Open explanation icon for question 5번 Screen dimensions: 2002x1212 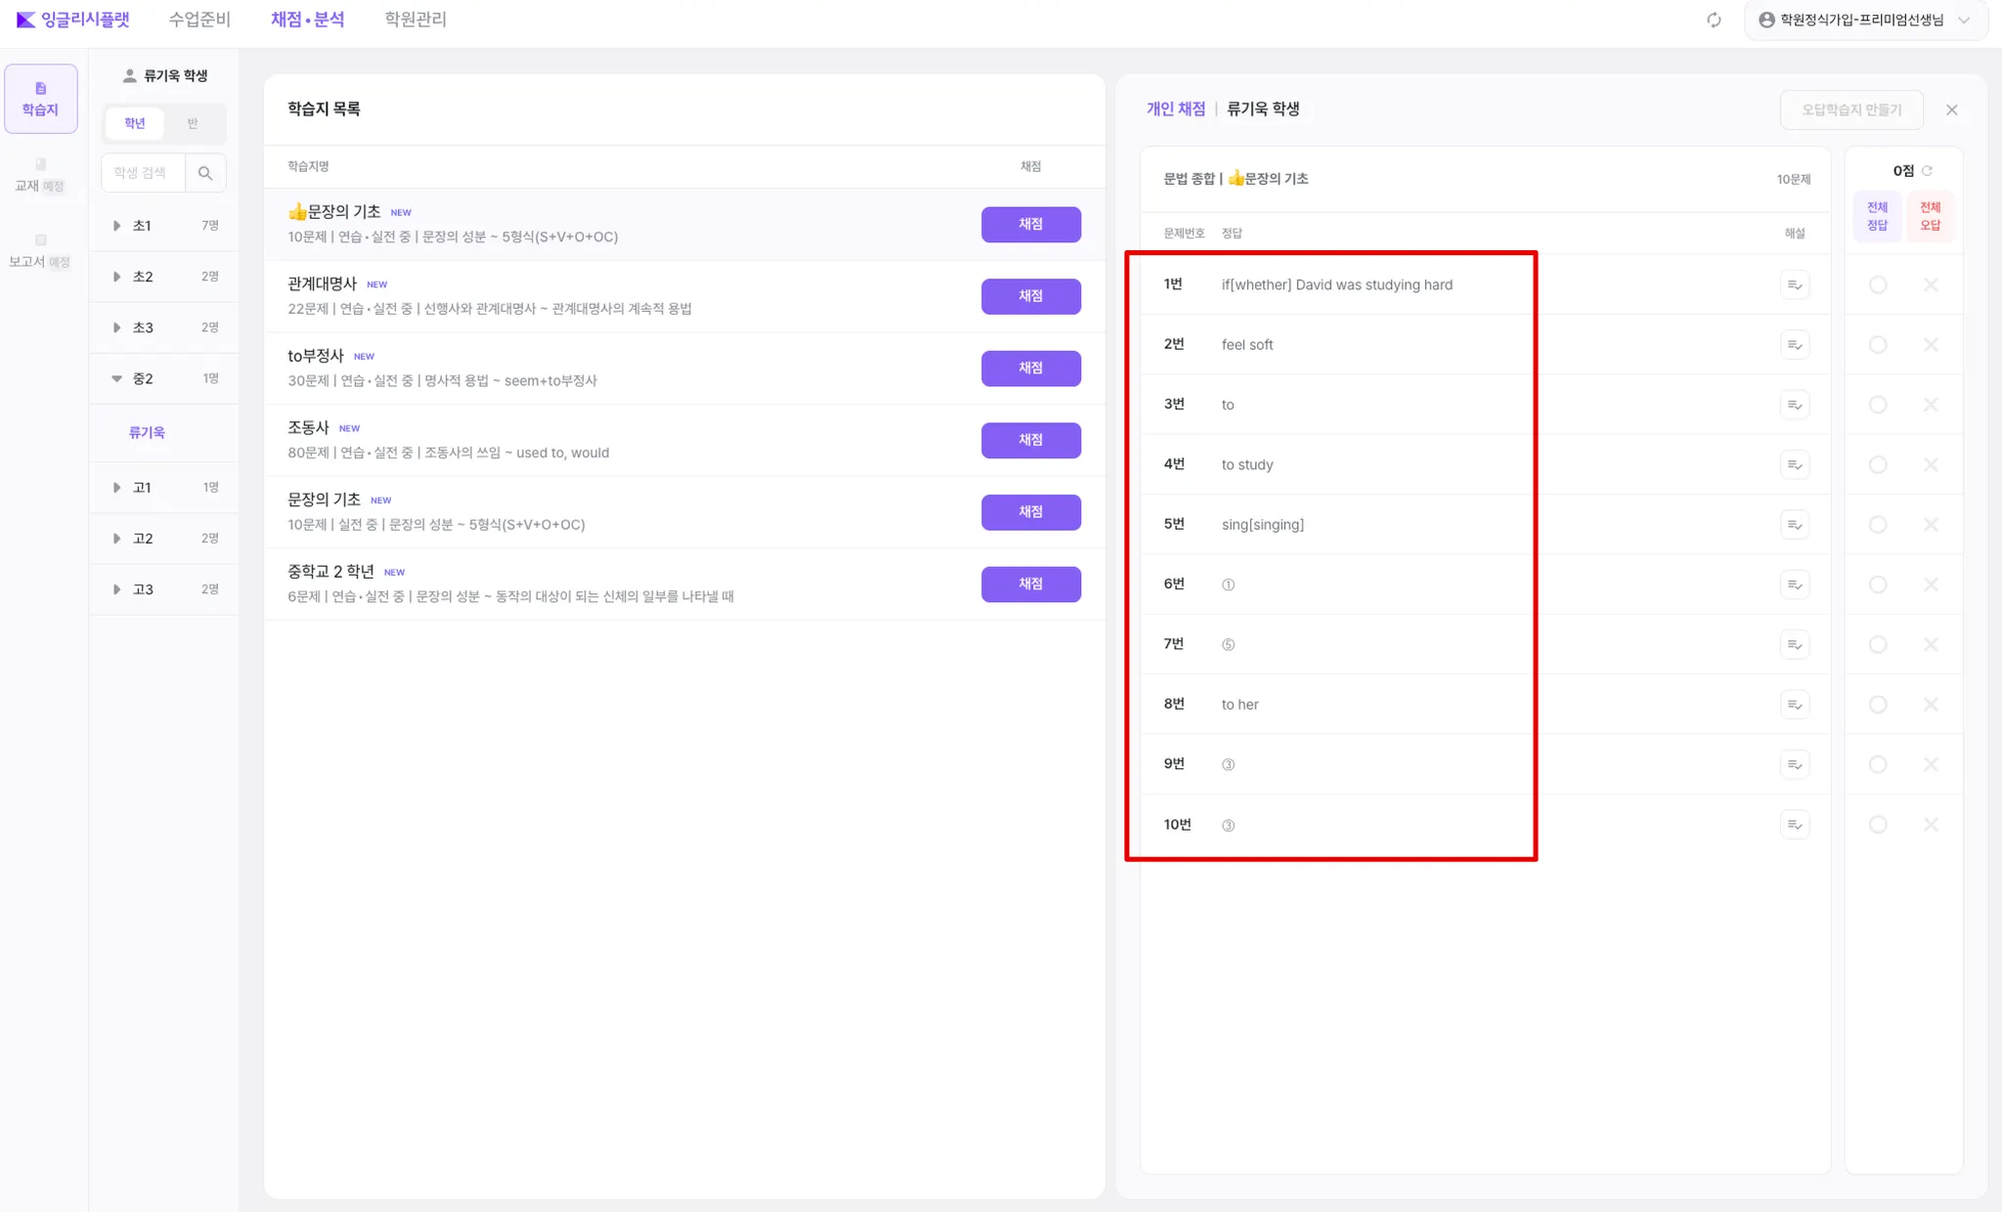coord(1794,525)
